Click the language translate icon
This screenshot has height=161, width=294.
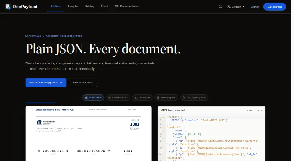(x=229, y=7)
